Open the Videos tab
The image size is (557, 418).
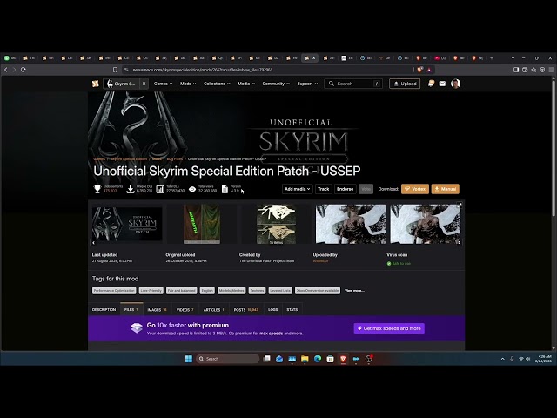[x=185, y=310]
